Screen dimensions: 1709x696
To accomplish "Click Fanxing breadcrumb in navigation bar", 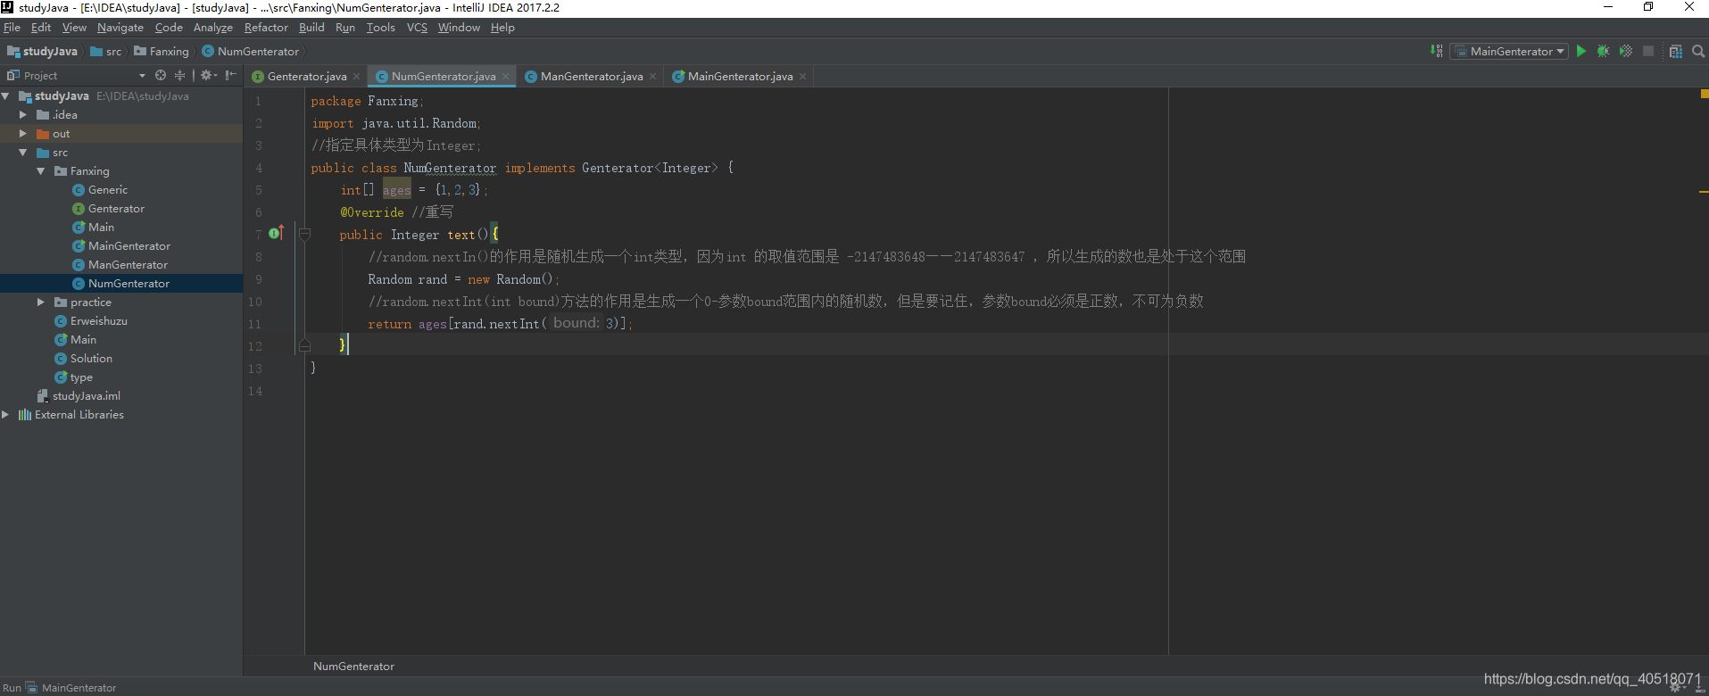I will tap(162, 52).
